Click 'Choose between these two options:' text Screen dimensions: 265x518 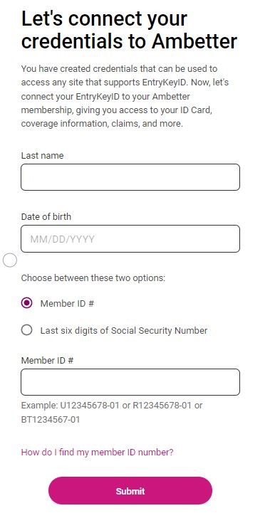[x=93, y=277]
